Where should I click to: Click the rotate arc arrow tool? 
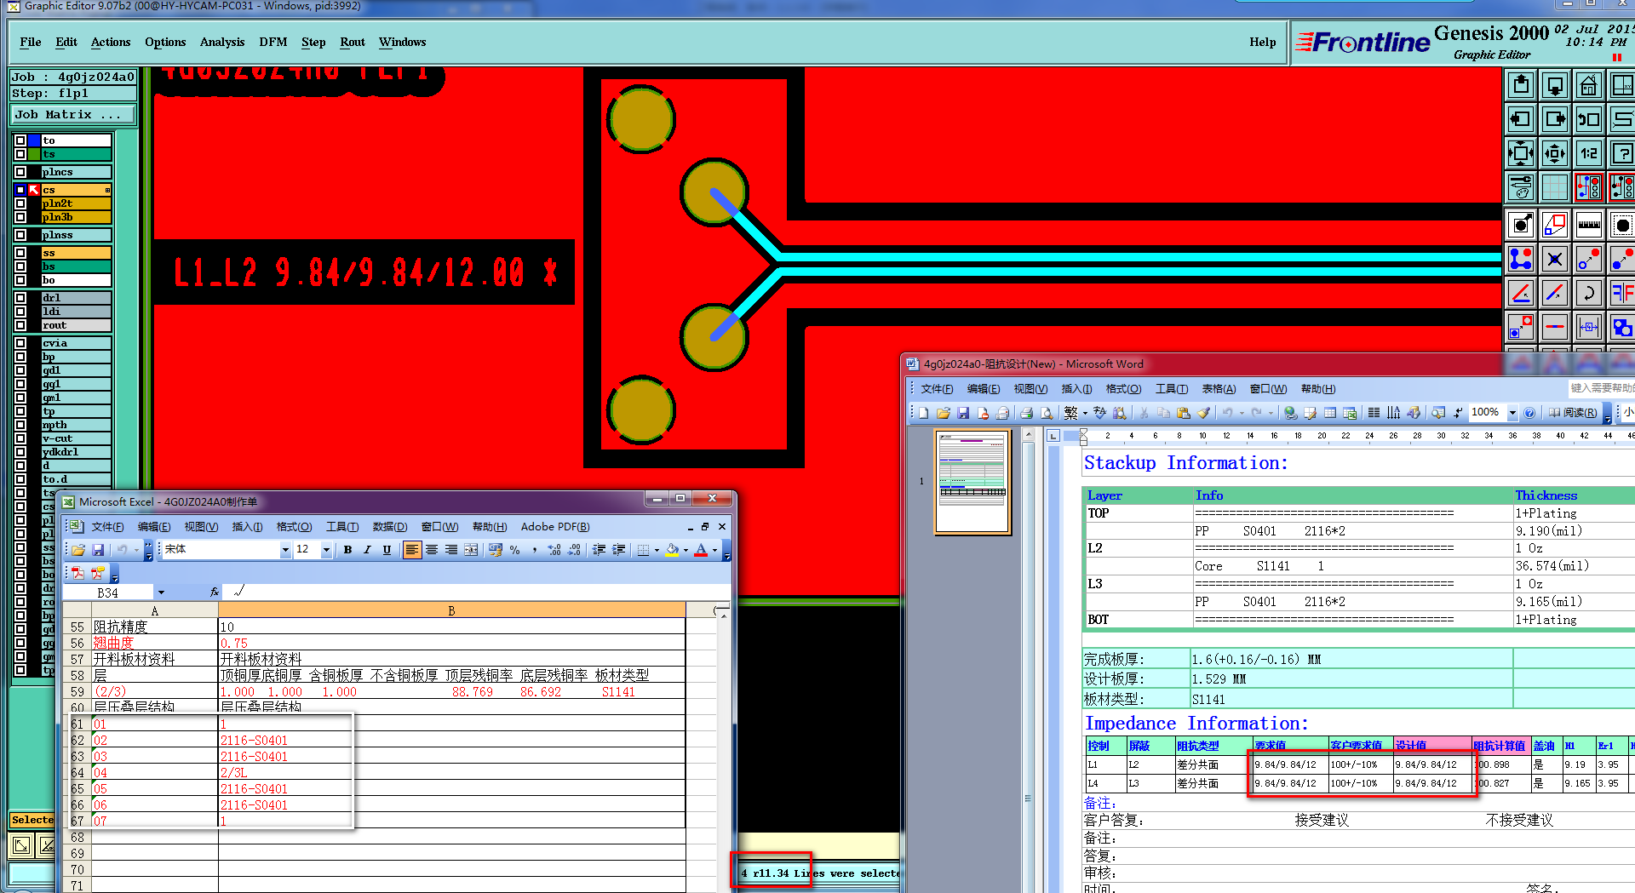point(1588,293)
